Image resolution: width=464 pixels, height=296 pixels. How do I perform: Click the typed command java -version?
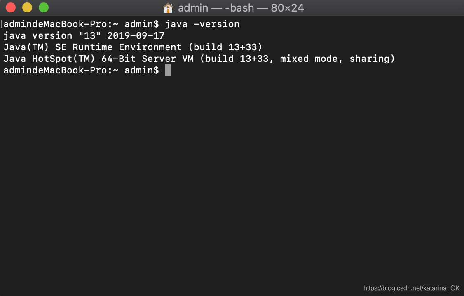[202, 24]
